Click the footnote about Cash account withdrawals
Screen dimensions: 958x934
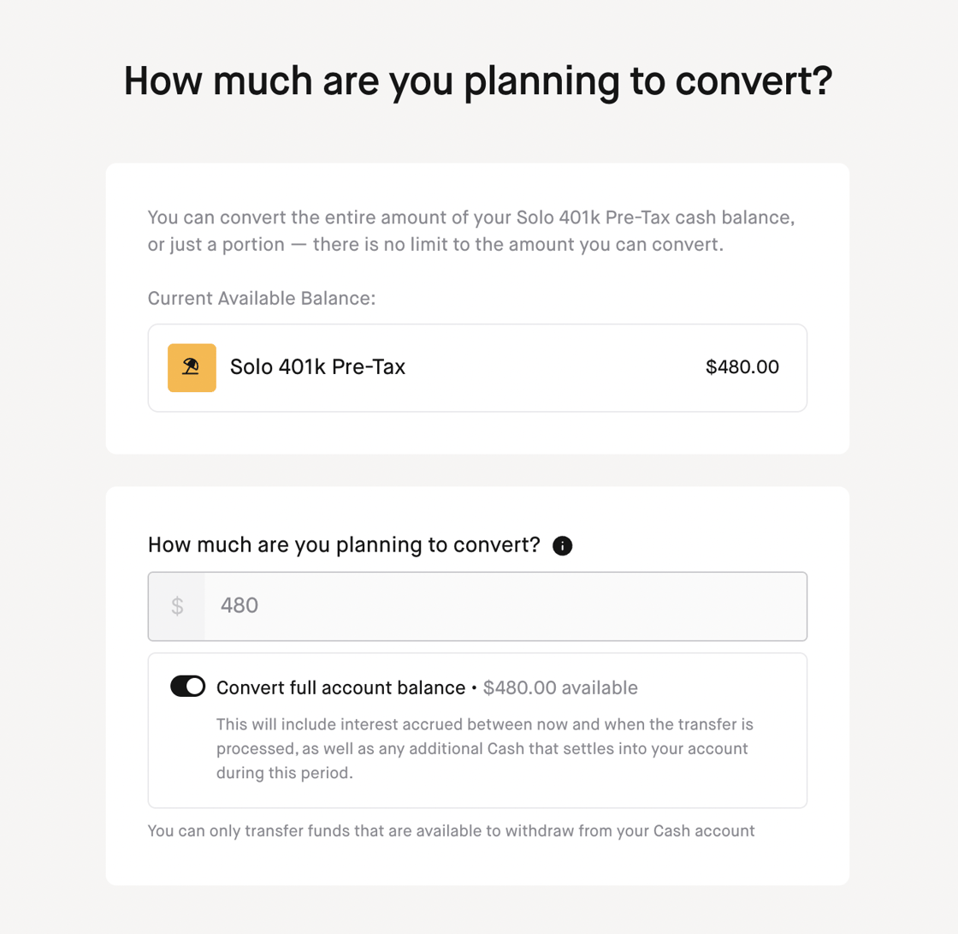451,830
